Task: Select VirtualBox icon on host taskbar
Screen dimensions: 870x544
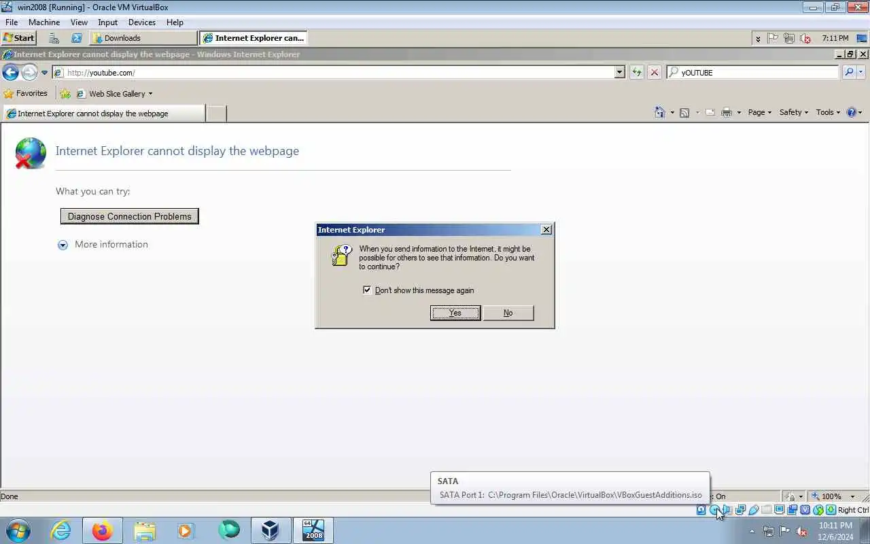Action: tap(271, 530)
